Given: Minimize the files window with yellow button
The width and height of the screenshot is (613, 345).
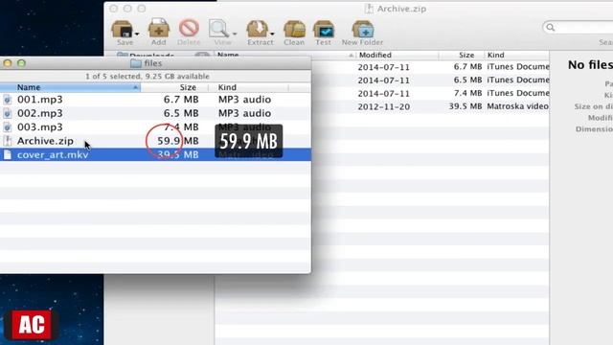Looking at the screenshot, I should [x=8, y=63].
